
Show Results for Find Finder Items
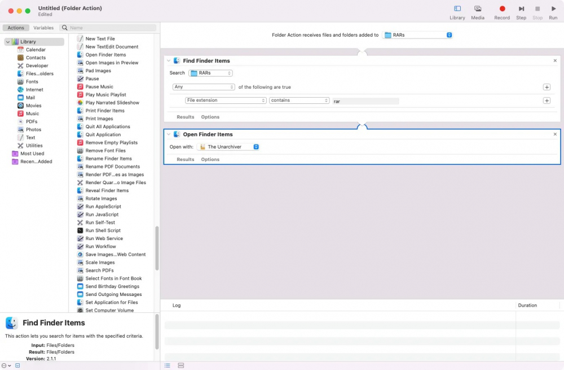pyautogui.click(x=186, y=117)
